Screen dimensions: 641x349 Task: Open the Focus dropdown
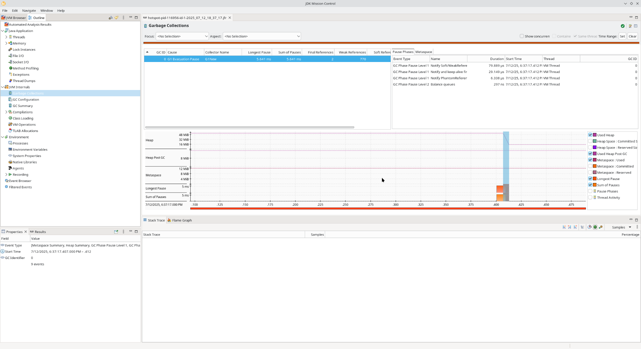tap(182, 36)
